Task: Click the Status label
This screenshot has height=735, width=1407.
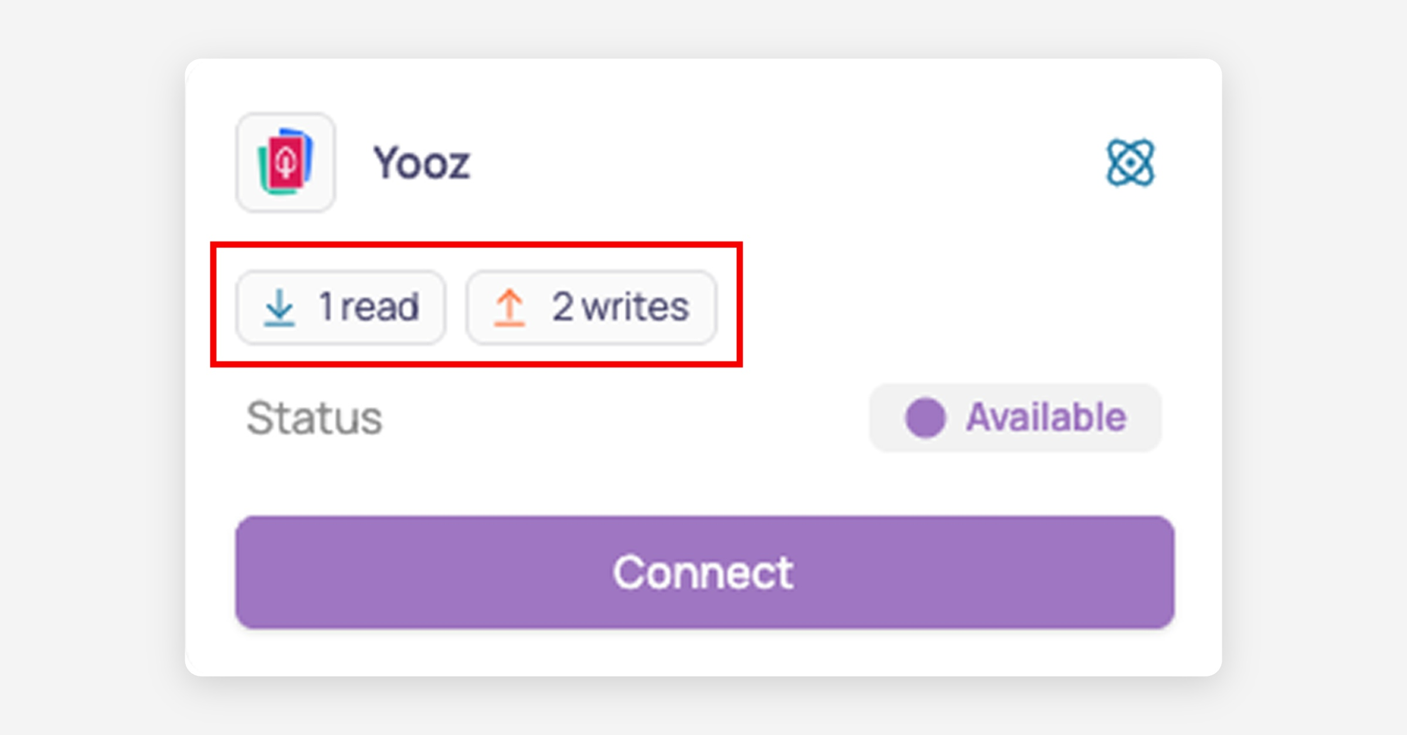Action: pos(314,418)
